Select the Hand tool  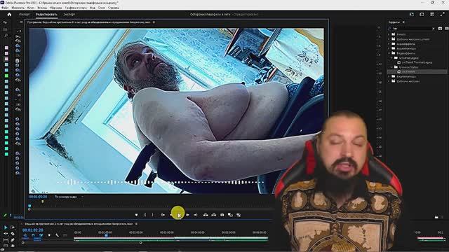click(13, 246)
